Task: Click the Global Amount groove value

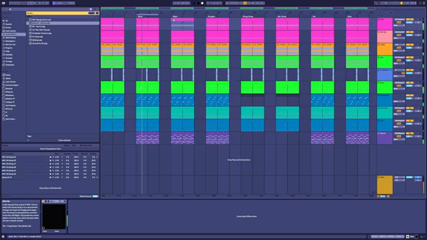Action: coord(95,196)
